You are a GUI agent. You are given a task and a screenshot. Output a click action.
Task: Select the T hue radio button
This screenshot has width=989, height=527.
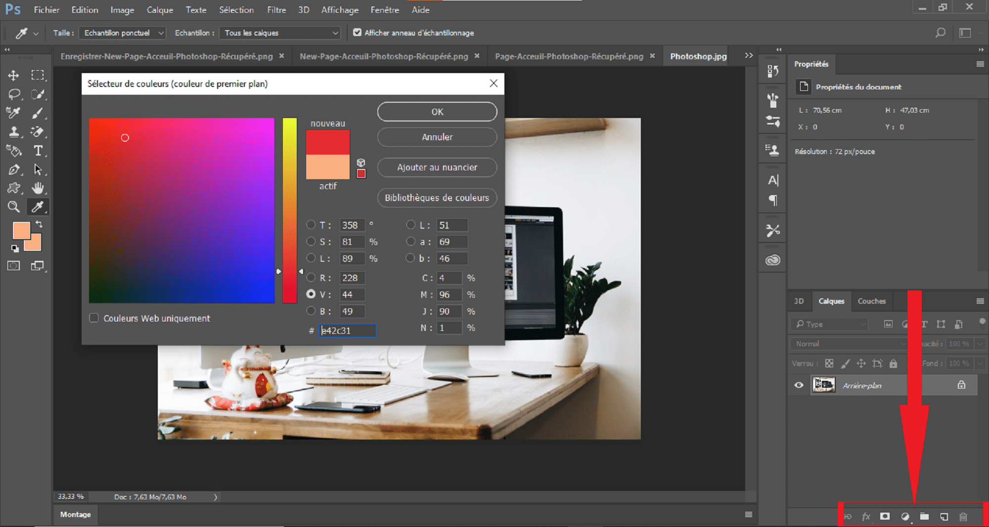311,225
